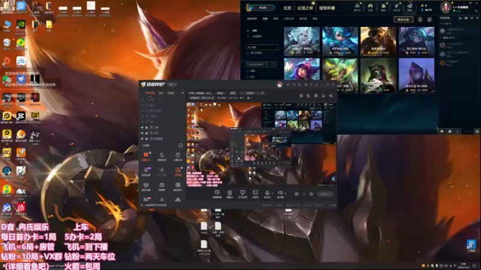Viewport: 481px width, 270px height.
Task: Click the camera source icon in streaming app
Action: (x=230, y=194)
